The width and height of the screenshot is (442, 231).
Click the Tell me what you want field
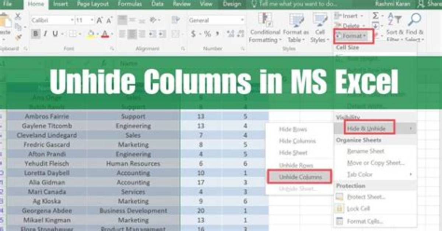(298, 4)
